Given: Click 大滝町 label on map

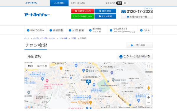Looking at the screenshot, I should click(72, 75).
